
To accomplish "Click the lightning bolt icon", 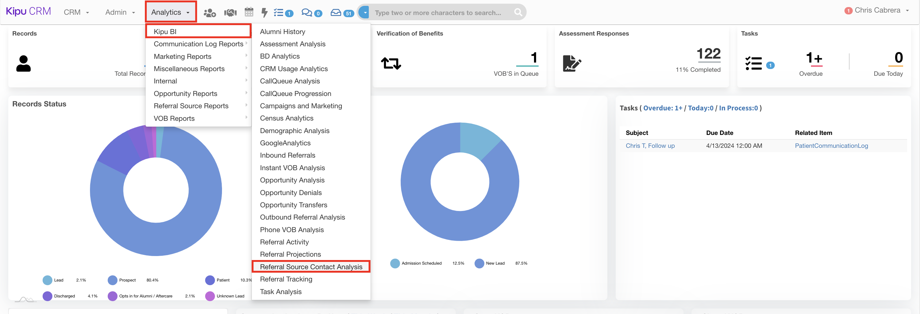I will [x=264, y=13].
